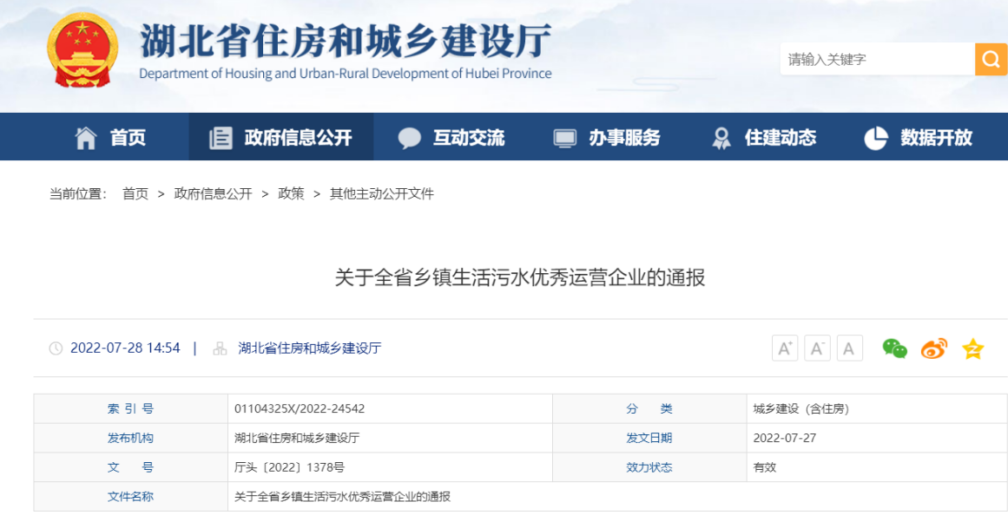1008x515 pixels.
Task: Decrease font size with A- button
Action: (817, 348)
